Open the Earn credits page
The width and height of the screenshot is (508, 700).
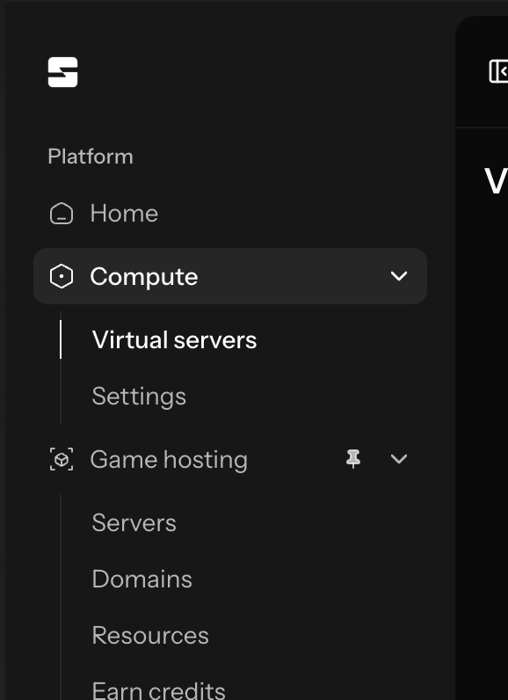158,690
